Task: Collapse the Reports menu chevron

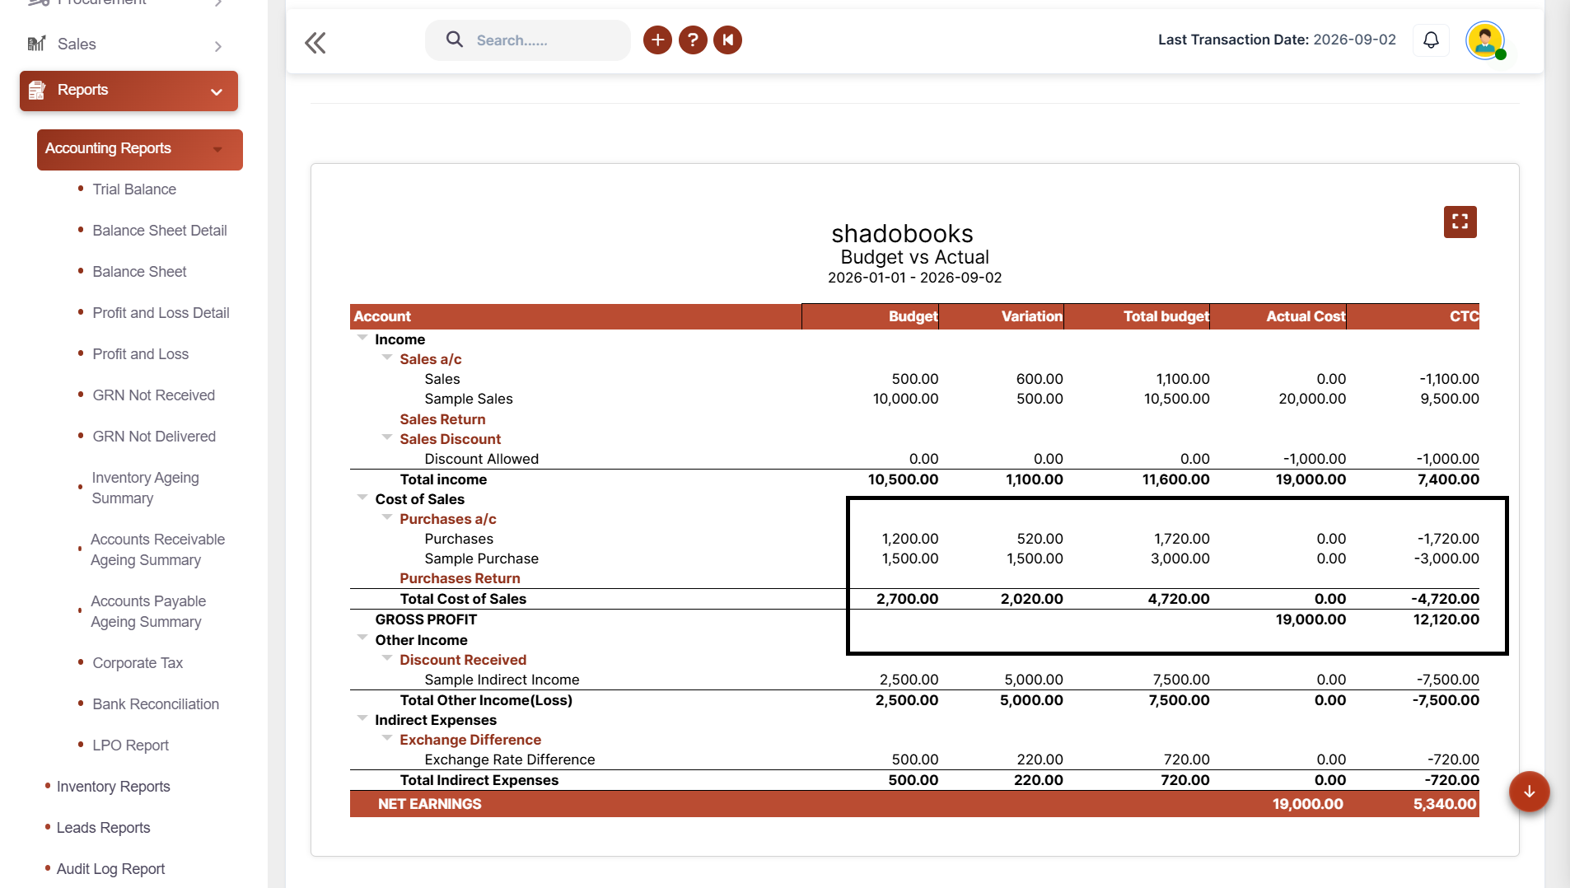Action: click(x=217, y=91)
